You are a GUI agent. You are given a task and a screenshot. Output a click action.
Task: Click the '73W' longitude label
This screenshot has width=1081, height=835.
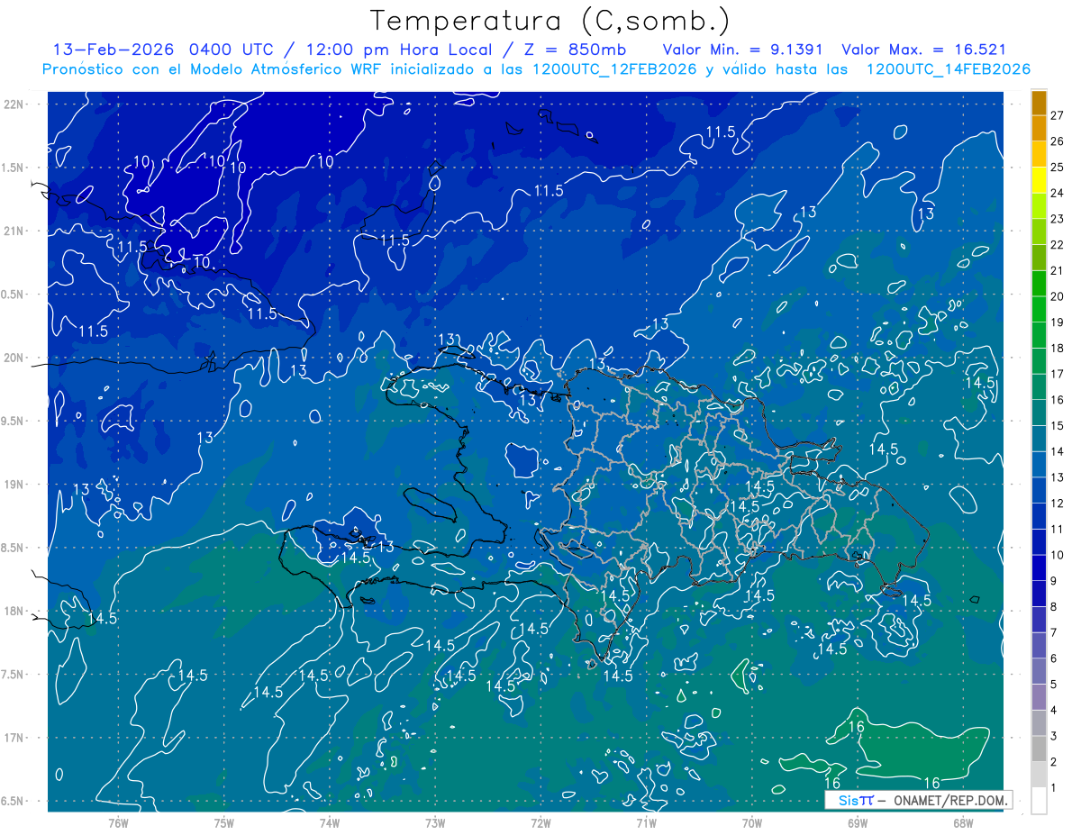(435, 822)
